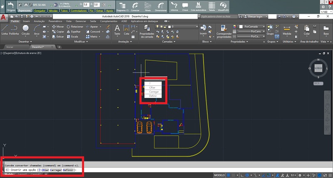
Task: Expand the Modificar panel
Action: coord(81,42)
